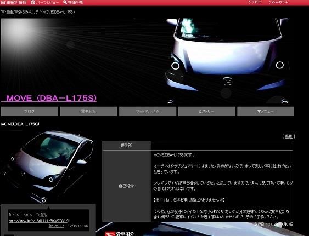Click the Daihatsu logo beside 愛車紹介

click(x=110, y=234)
